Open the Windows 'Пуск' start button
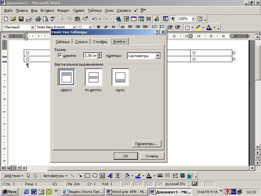 pyautogui.click(x=10, y=192)
